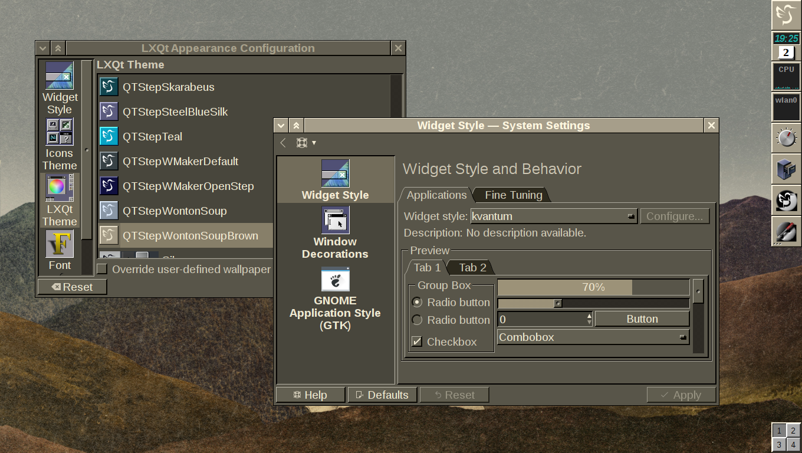Screen dimensions: 802x453
Task: Select preview Tab 1
Action: [x=427, y=268]
